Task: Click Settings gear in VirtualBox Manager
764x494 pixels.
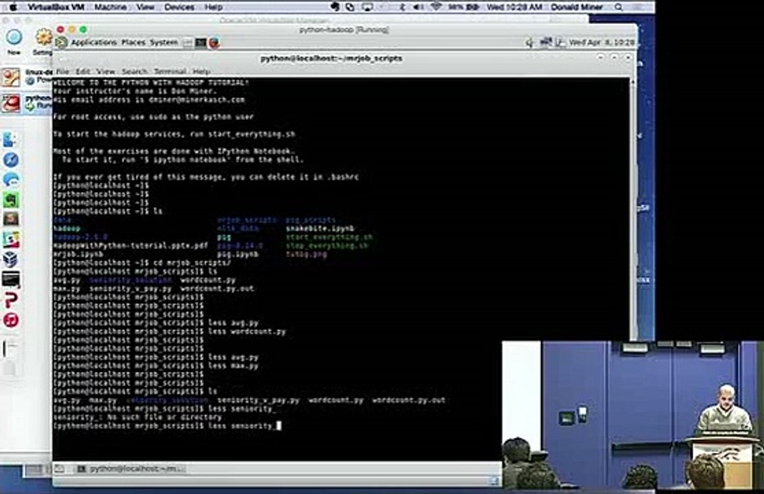Action: (43, 41)
